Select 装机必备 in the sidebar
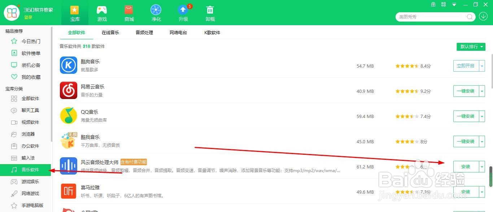 click(26, 65)
